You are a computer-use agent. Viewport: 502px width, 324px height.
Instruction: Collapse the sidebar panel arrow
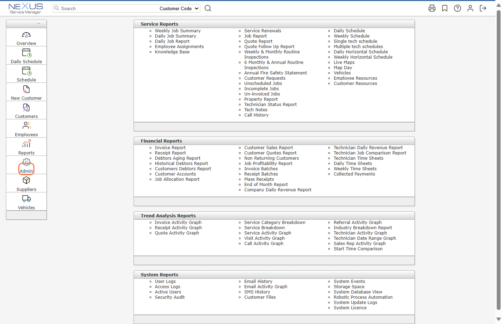coord(39,24)
